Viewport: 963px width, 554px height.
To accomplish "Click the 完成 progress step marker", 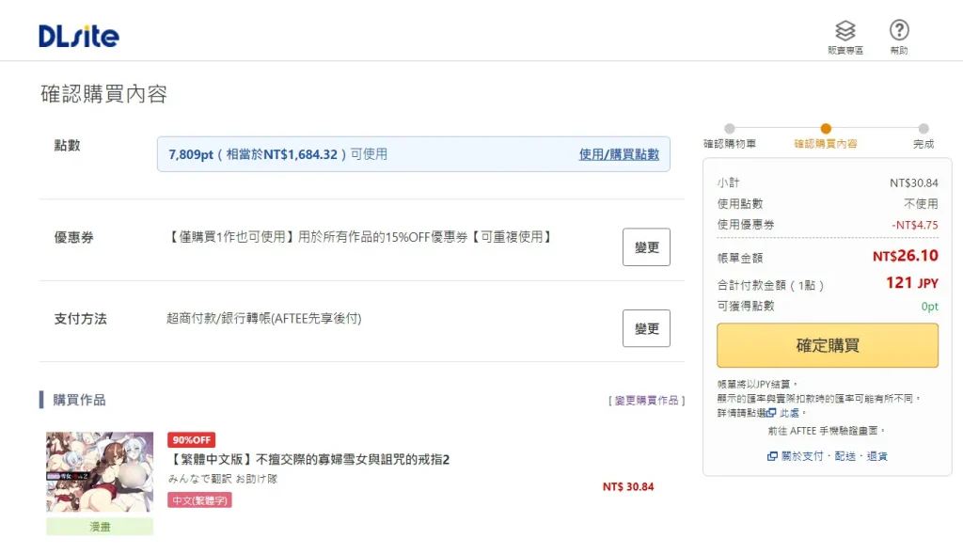I will 924,129.
